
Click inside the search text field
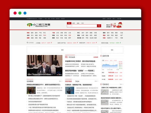click(x=82, y=26)
